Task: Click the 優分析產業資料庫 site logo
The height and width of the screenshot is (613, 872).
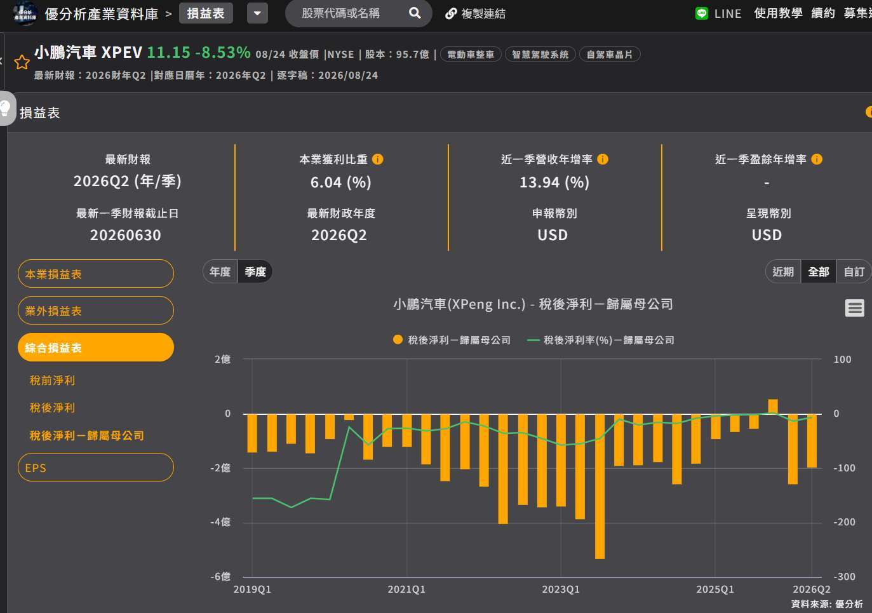Action: pos(25,13)
